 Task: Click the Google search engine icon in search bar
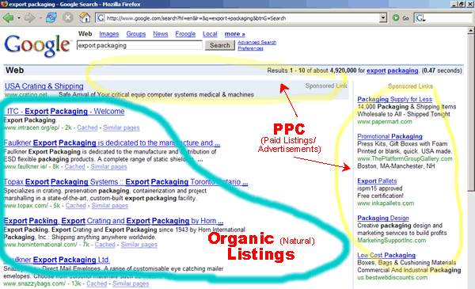(x=420, y=18)
